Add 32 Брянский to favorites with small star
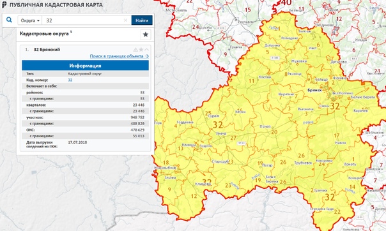The width and height of the screenshot is (386, 231). 141,50
